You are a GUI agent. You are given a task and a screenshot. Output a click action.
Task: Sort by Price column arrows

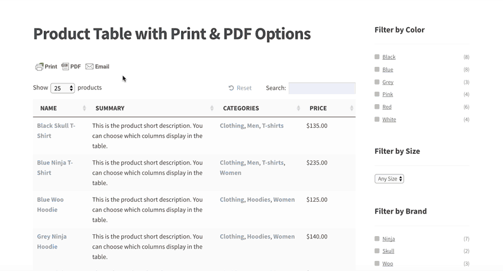[x=352, y=108]
